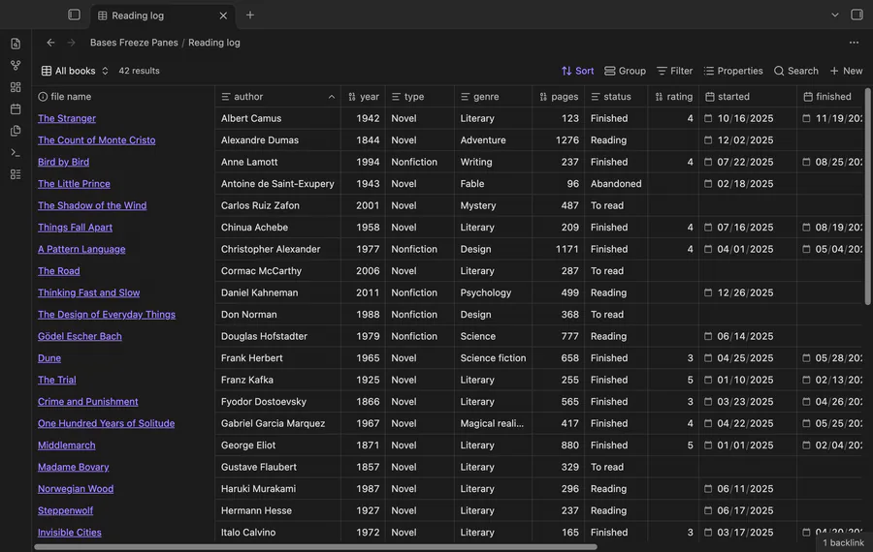Viewport: 873px width, 552px height.
Task: Open Middlemarch note link
Action: 66,445
